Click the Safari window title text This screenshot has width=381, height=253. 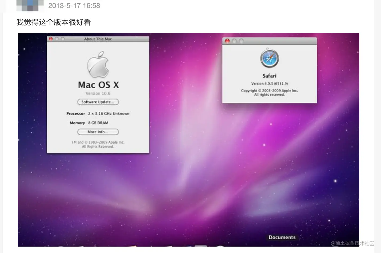pos(269,76)
